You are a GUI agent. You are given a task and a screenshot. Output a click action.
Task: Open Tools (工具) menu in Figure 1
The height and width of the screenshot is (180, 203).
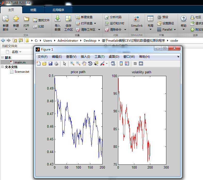click(x=99, y=57)
